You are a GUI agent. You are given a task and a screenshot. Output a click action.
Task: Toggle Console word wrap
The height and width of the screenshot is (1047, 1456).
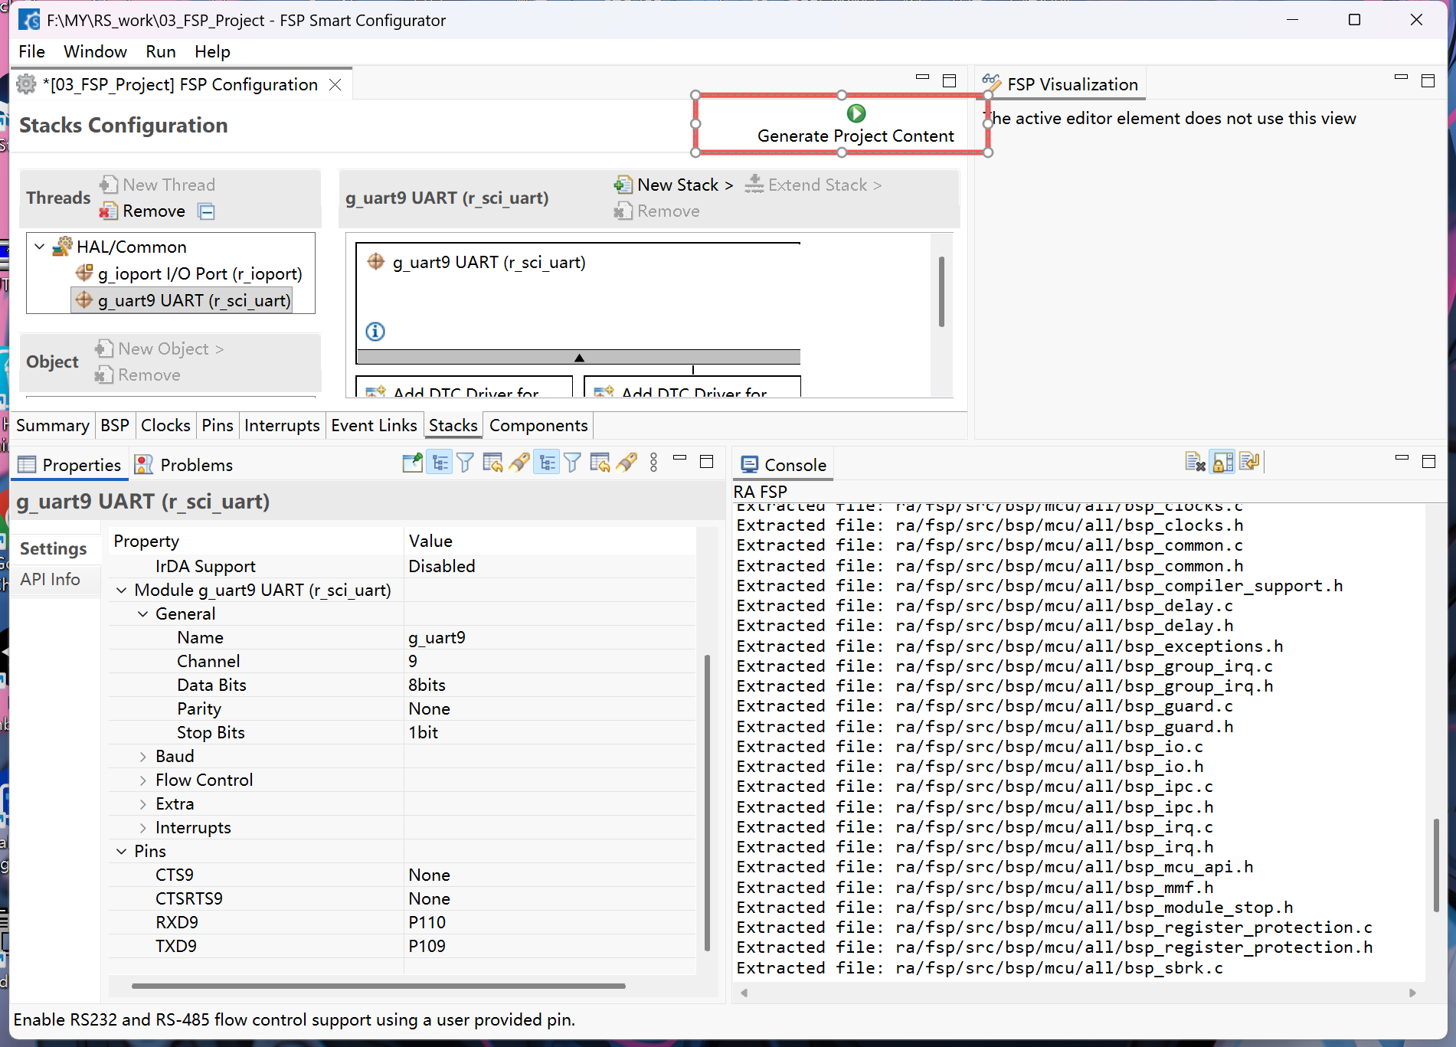1249,462
